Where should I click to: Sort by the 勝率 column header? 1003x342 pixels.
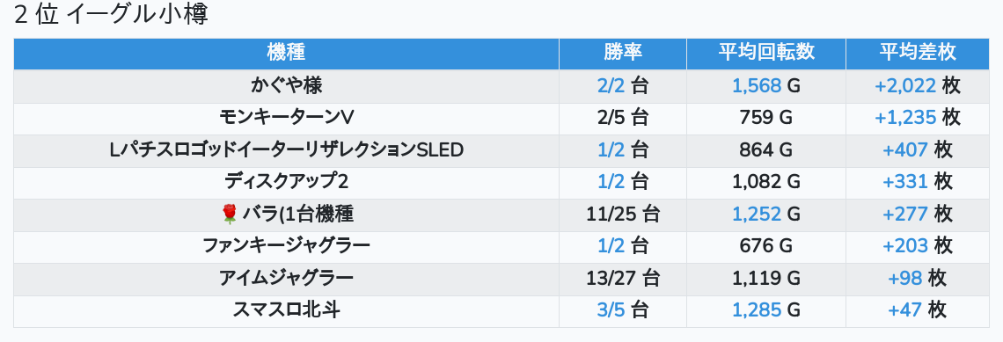622,53
